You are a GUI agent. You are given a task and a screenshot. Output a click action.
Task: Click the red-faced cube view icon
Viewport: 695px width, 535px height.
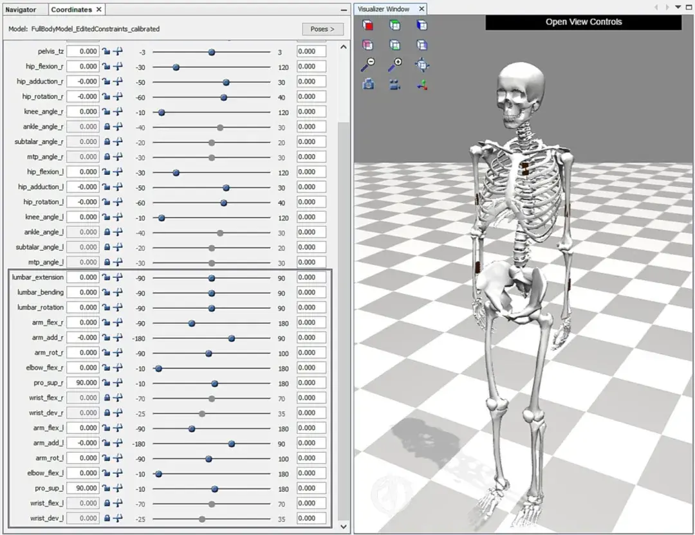(x=367, y=26)
